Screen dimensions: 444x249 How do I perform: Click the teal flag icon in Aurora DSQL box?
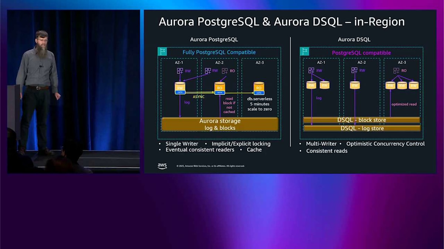(x=305, y=52)
